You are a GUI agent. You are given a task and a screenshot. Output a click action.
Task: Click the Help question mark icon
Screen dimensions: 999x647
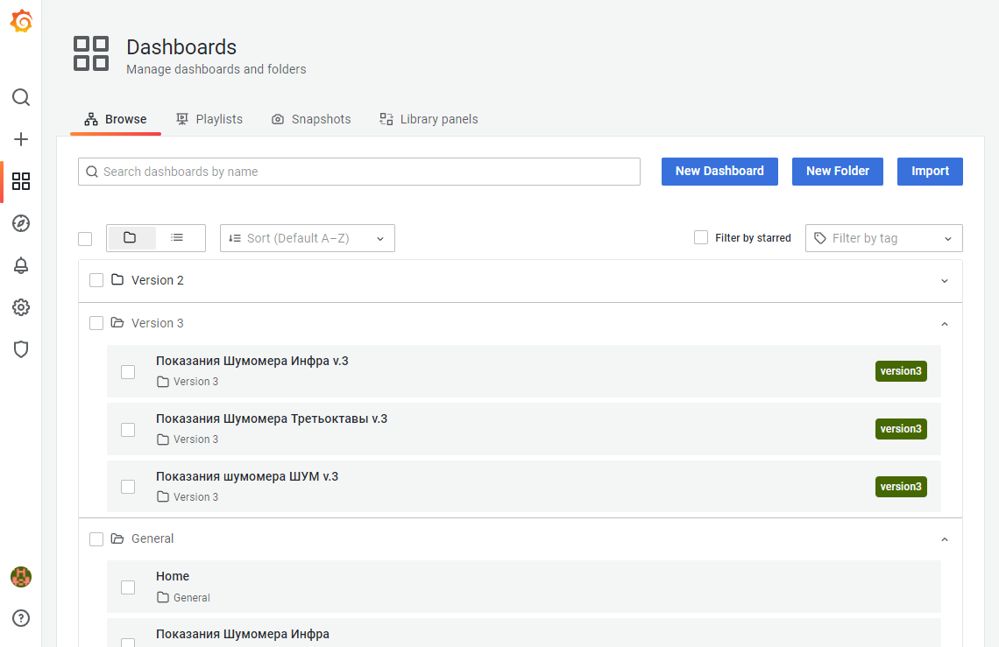point(21,618)
